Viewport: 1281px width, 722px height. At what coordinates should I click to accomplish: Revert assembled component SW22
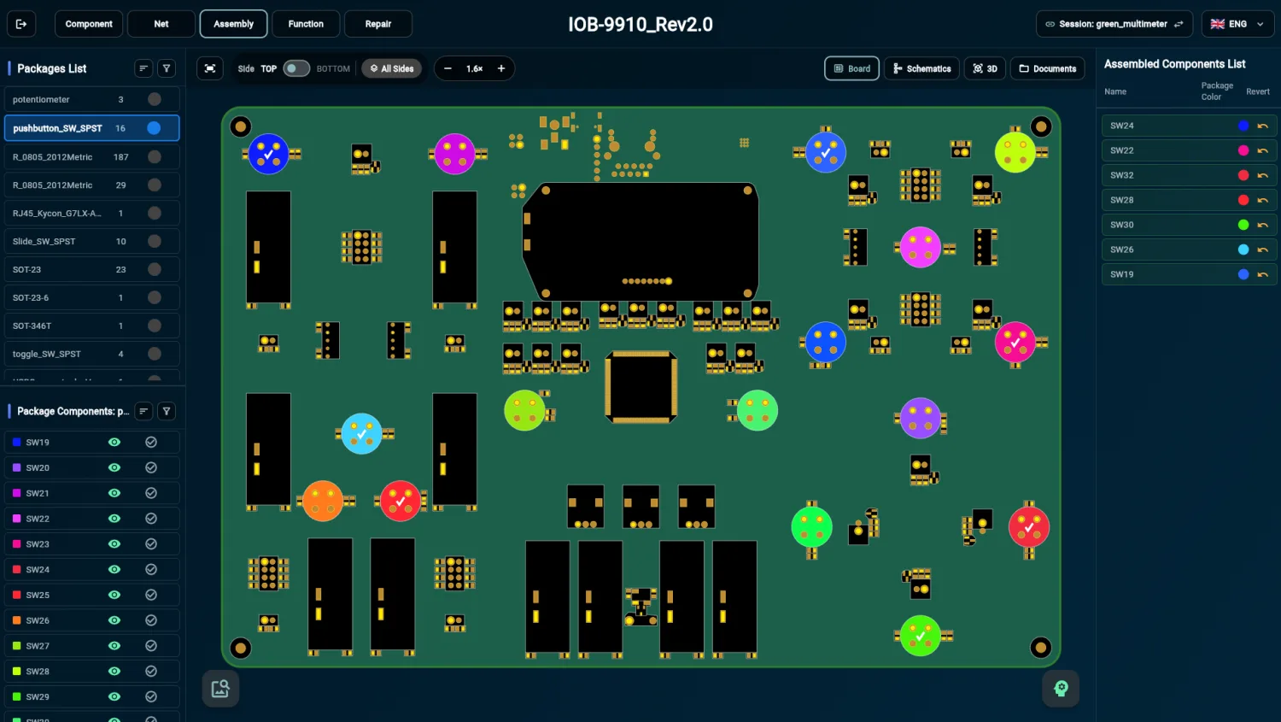click(x=1262, y=150)
